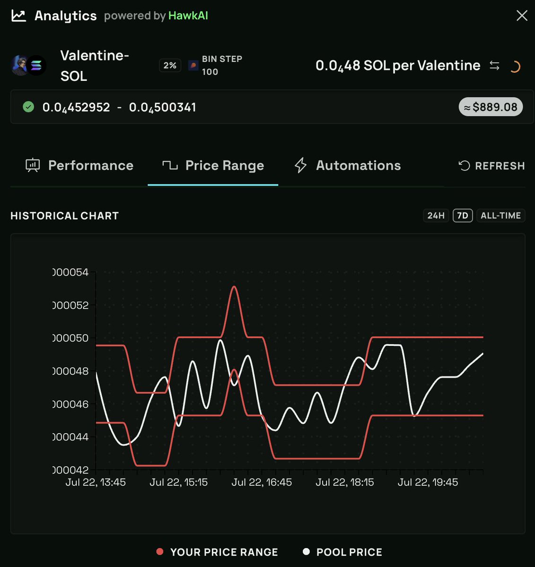This screenshot has height=567, width=535.
Task: Click the SOL token logo icon
Action: coord(36,66)
